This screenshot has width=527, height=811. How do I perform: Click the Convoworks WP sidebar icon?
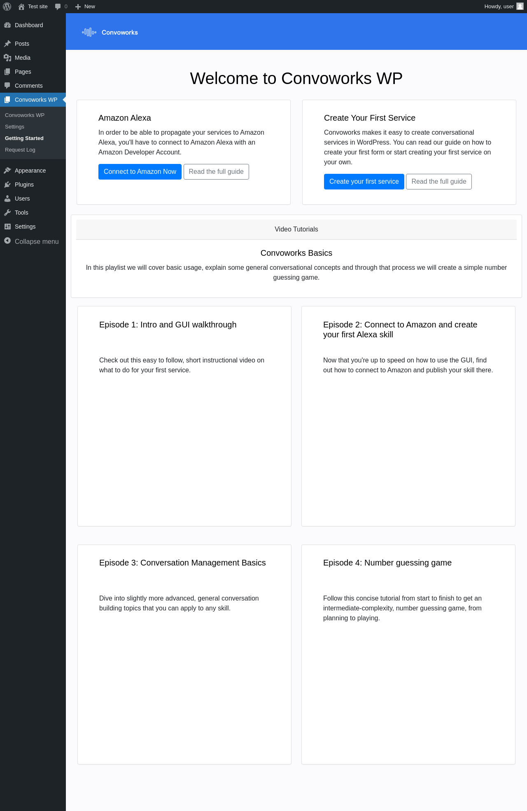coord(7,100)
